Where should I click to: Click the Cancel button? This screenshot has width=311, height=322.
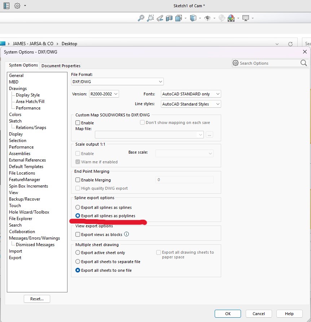coord(259,314)
